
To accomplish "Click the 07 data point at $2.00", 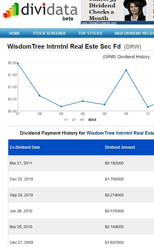I will coord(18,63).
